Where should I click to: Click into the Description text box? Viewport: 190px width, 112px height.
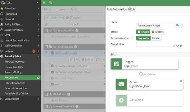(156, 44)
